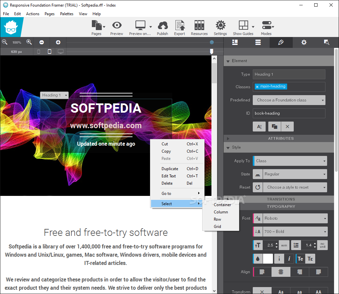Click the zoom in magnifier icon
This screenshot has height=294, width=339.
pos(29,42)
